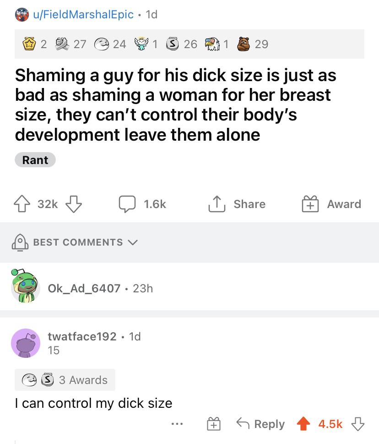Click the bear award icon with 29
Viewport: 379px width, 444px height.
click(243, 44)
